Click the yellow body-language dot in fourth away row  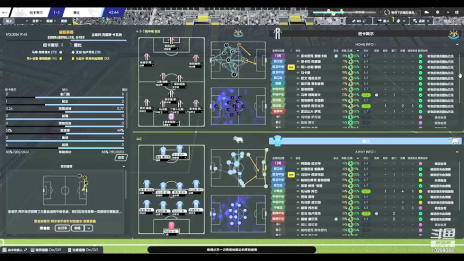[420, 180]
